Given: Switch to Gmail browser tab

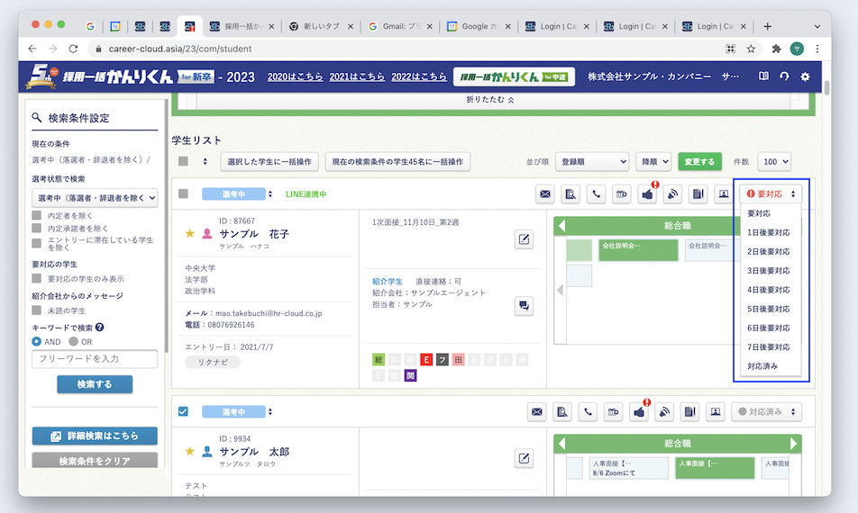Looking at the screenshot, I should [x=399, y=26].
